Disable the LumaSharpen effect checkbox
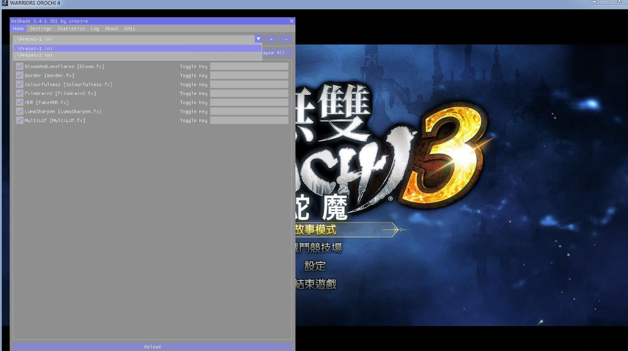 [x=20, y=112]
